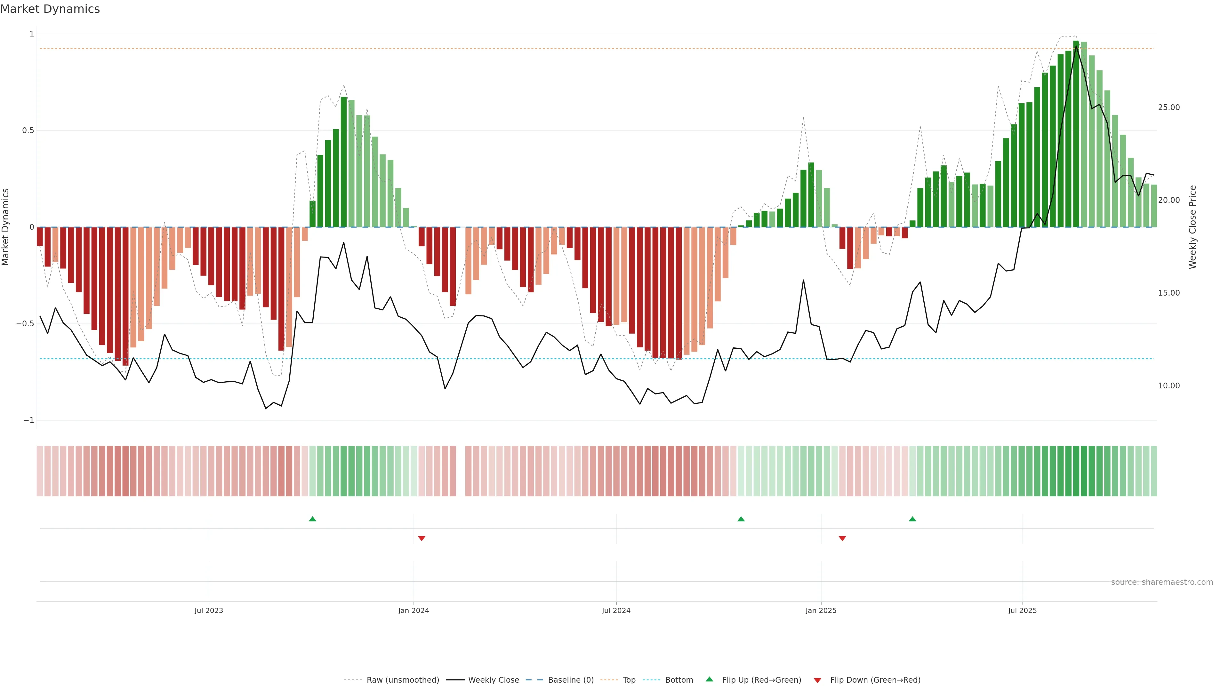Click the 25.00 price axis tick label
This screenshot has width=1229, height=691.
tap(1169, 107)
